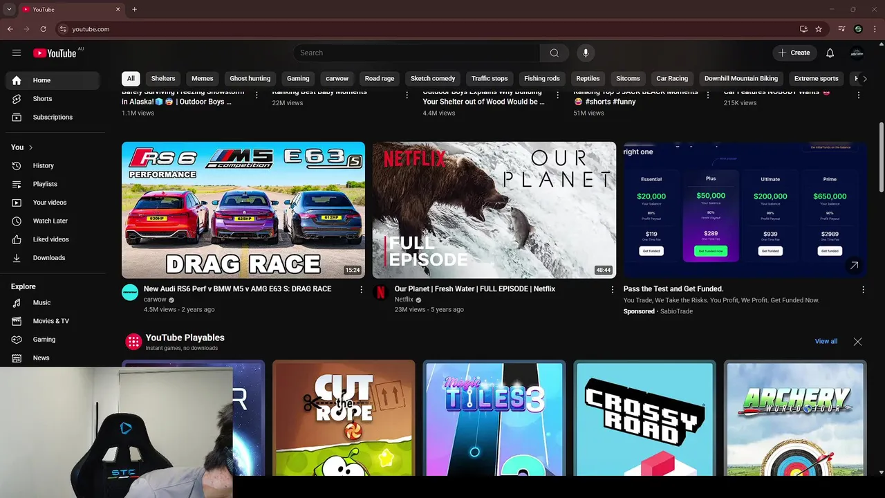Click the page vertical scrollbar
The width and height of the screenshot is (885, 498).
(881, 159)
